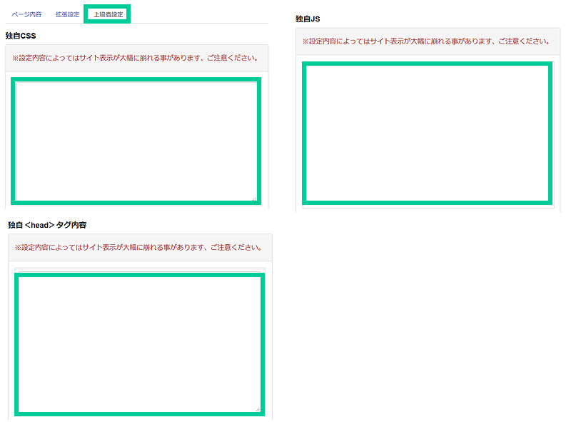Click the 独自 <head> タグ内容 heading
The height and width of the screenshot is (422, 571).
47,225
